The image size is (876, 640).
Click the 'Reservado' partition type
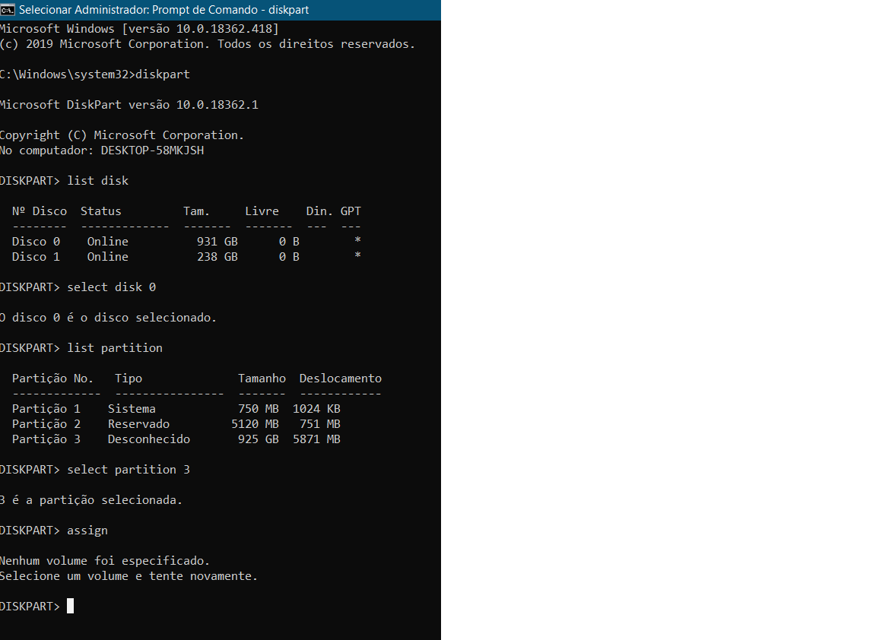click(x=138, y=424)
